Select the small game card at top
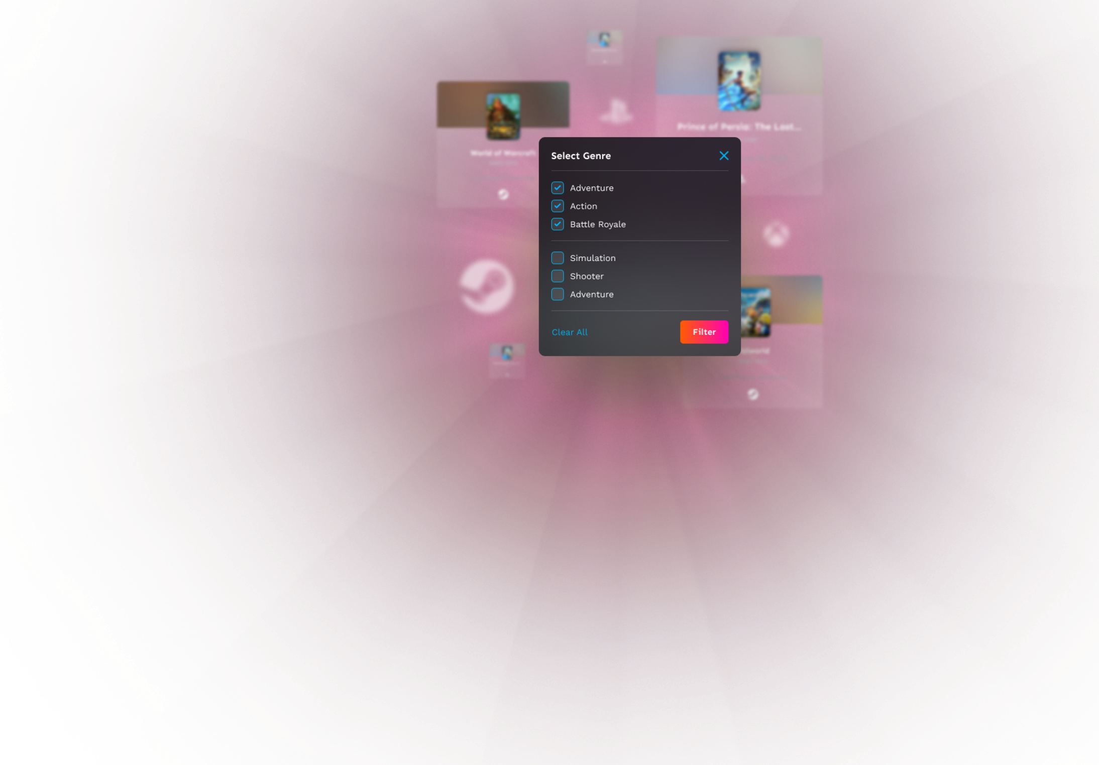The width and height of the screenshot is (1099, 765). (x=604, y=47)
